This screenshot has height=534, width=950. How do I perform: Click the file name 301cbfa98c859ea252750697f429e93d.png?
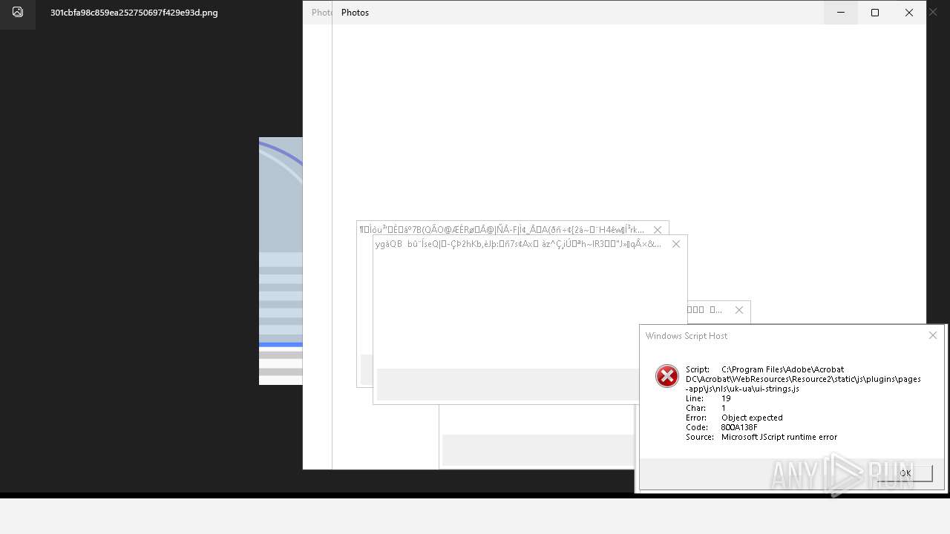(134, 13)
